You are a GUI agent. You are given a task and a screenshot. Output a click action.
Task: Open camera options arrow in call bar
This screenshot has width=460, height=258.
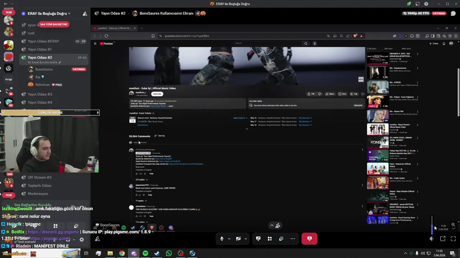pyautogui.click(x=246, y=239)
